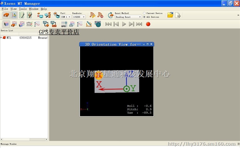Maximize the 3D Orientation View window

[147, 44]
